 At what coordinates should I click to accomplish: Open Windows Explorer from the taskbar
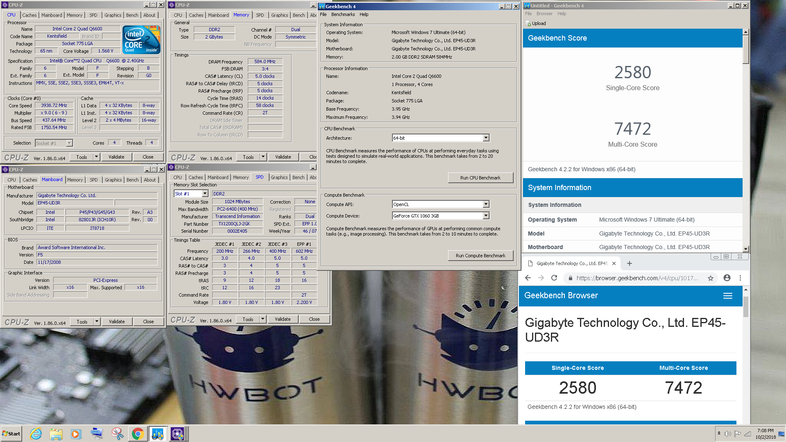tap(56, 434)
